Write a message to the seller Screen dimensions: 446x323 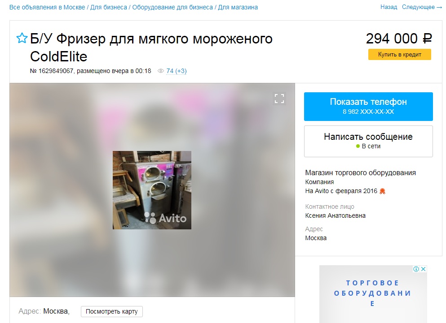368,141
